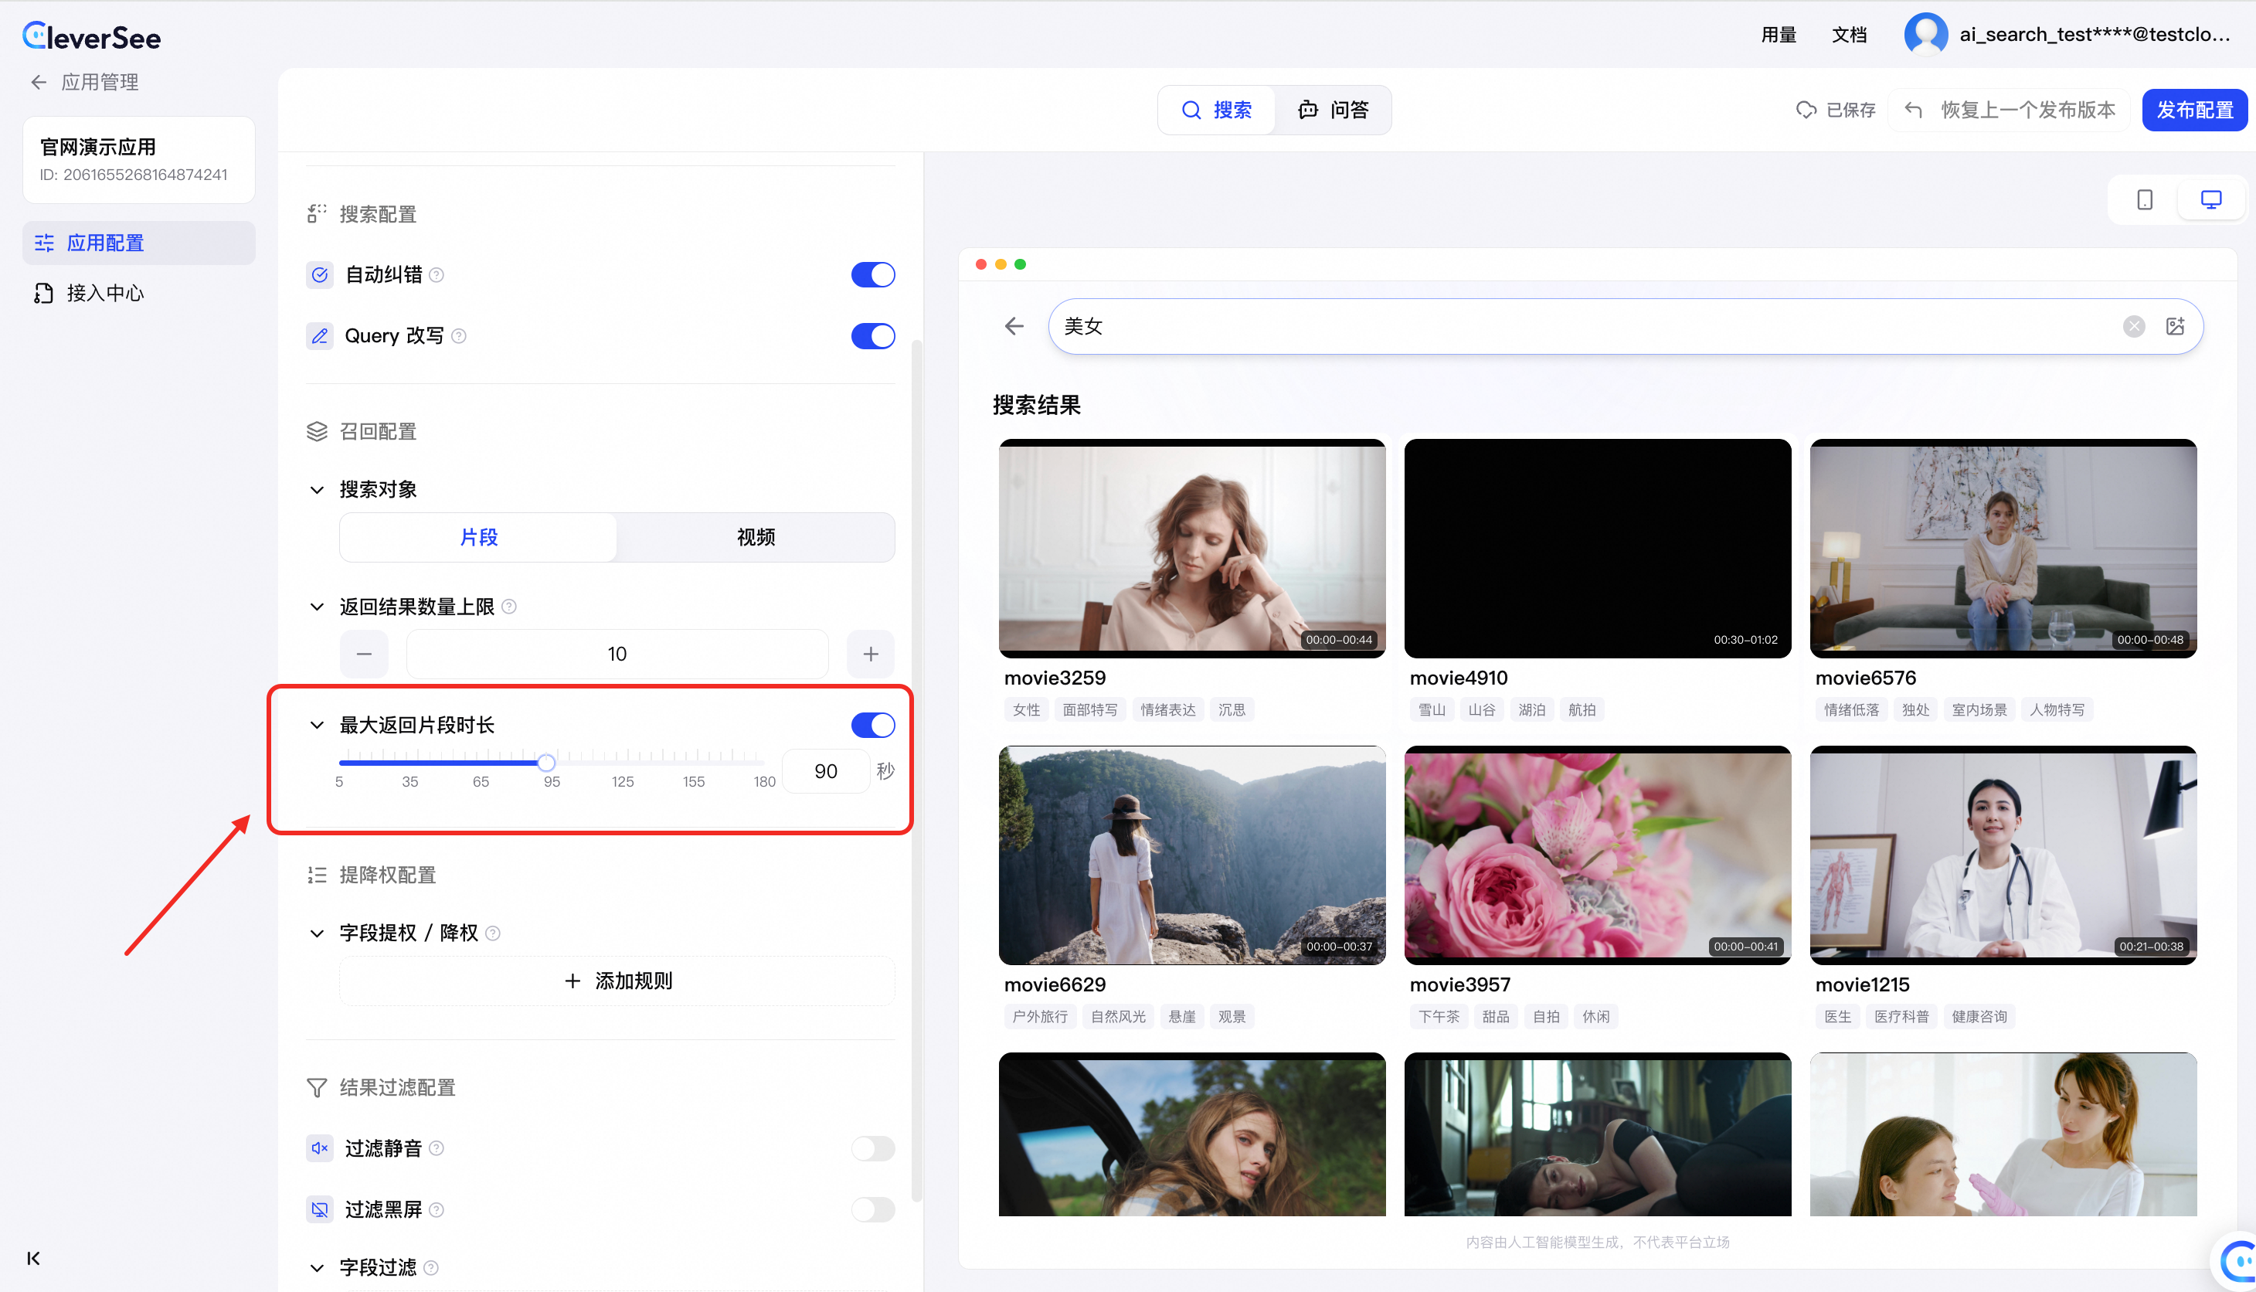Click help icon next to 字段过滤
This screenshot has height=1292, width=2256.
[x=431, y=1268]
